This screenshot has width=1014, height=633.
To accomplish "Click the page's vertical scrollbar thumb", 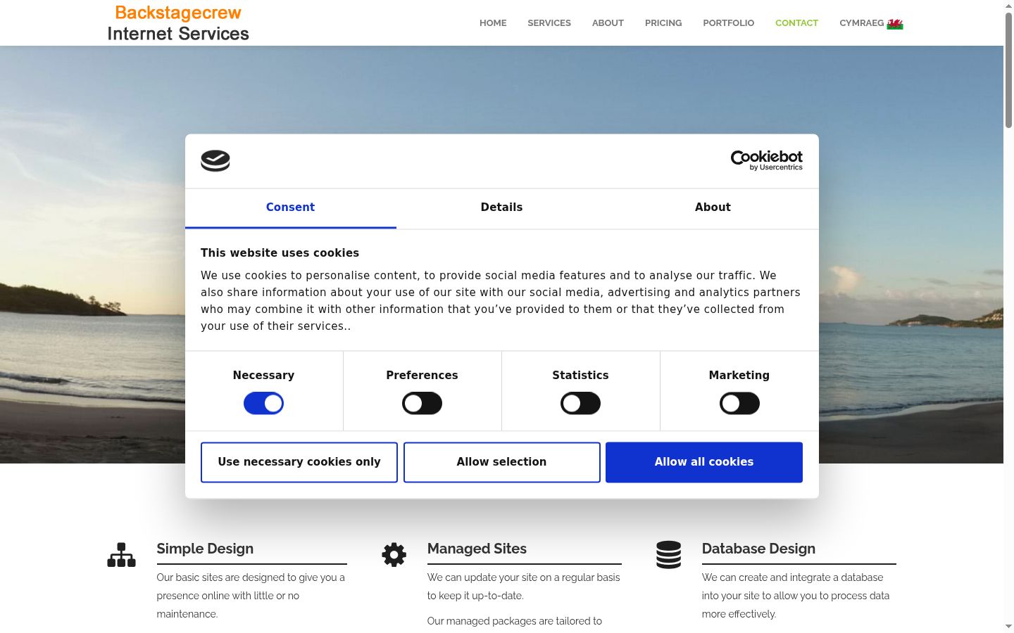I will [x=1008, y=70].
